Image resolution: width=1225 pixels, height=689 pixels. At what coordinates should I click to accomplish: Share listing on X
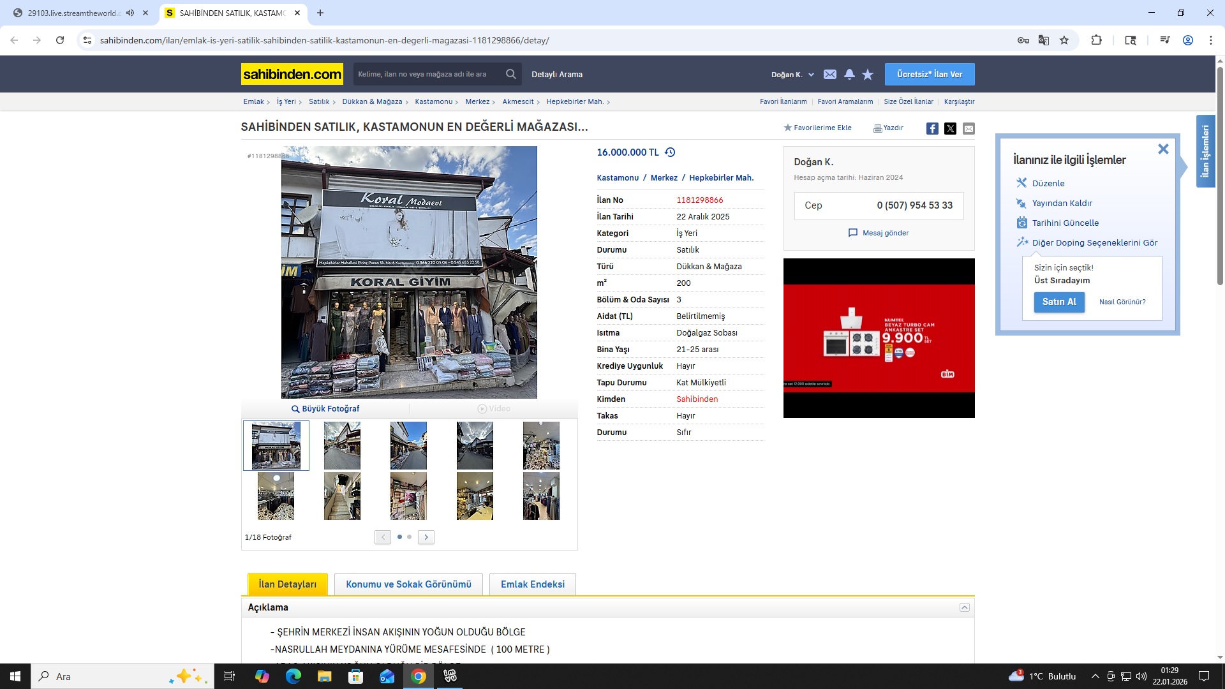[x=950, y=128]
